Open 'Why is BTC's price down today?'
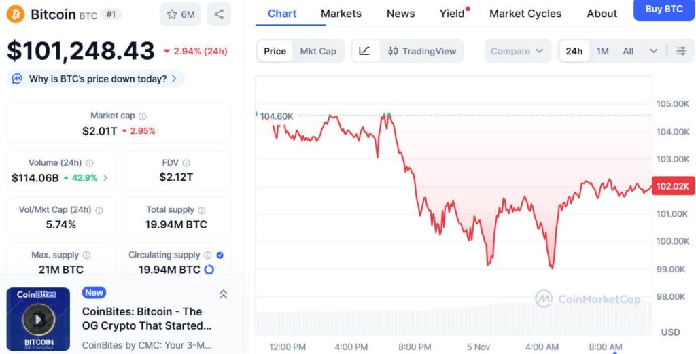The height and width of the screenshot is (354, 696). (x=96, y=79)
